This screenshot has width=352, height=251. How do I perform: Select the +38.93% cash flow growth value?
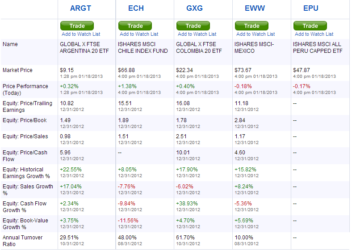pyautogui.click(x=187, y=204)
